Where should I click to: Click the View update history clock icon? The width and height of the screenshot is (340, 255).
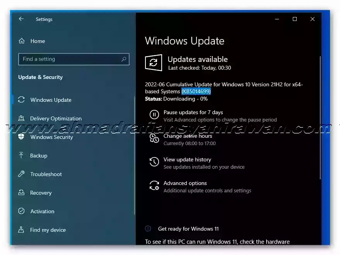[154, 162]
